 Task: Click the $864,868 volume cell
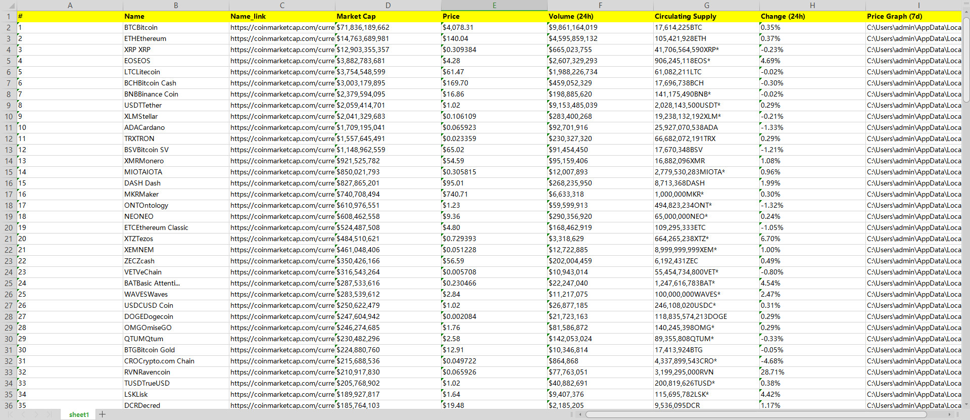click(x=600, y=361)
